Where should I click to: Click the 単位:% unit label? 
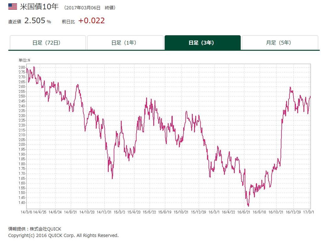(x=24, y=60)
